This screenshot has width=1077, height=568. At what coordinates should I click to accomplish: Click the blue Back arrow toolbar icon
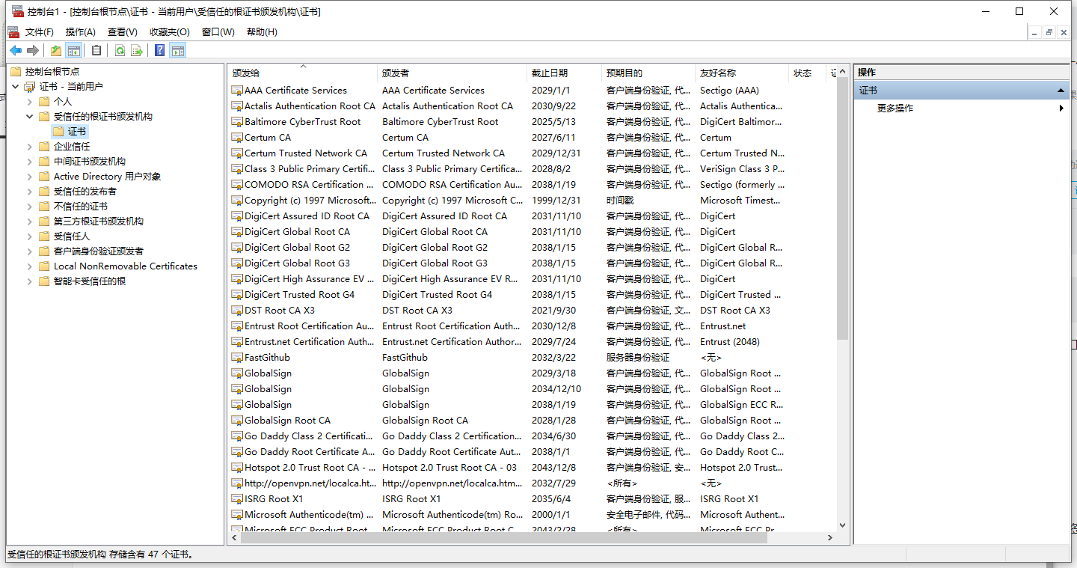pos(16,50)
